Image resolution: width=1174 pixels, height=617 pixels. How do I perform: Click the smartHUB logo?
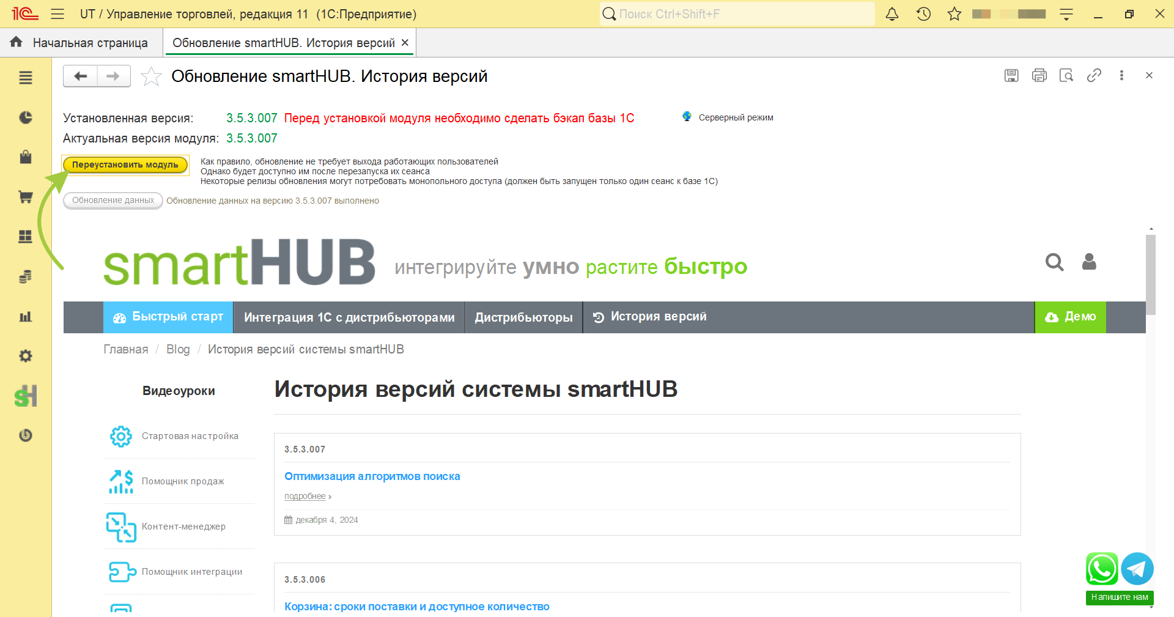[x=239, y=262]
